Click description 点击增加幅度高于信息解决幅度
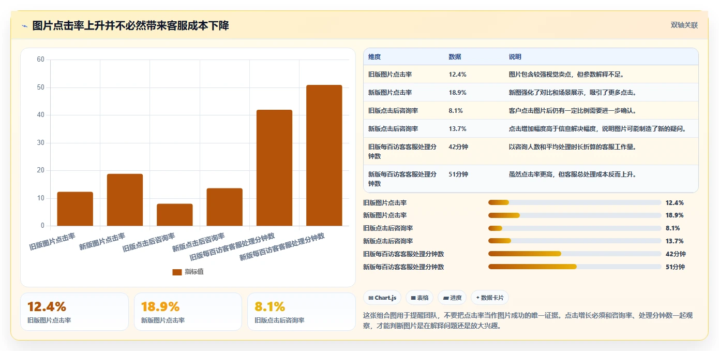The height and width of the screenshot is (351, 719). click(597, 129)
